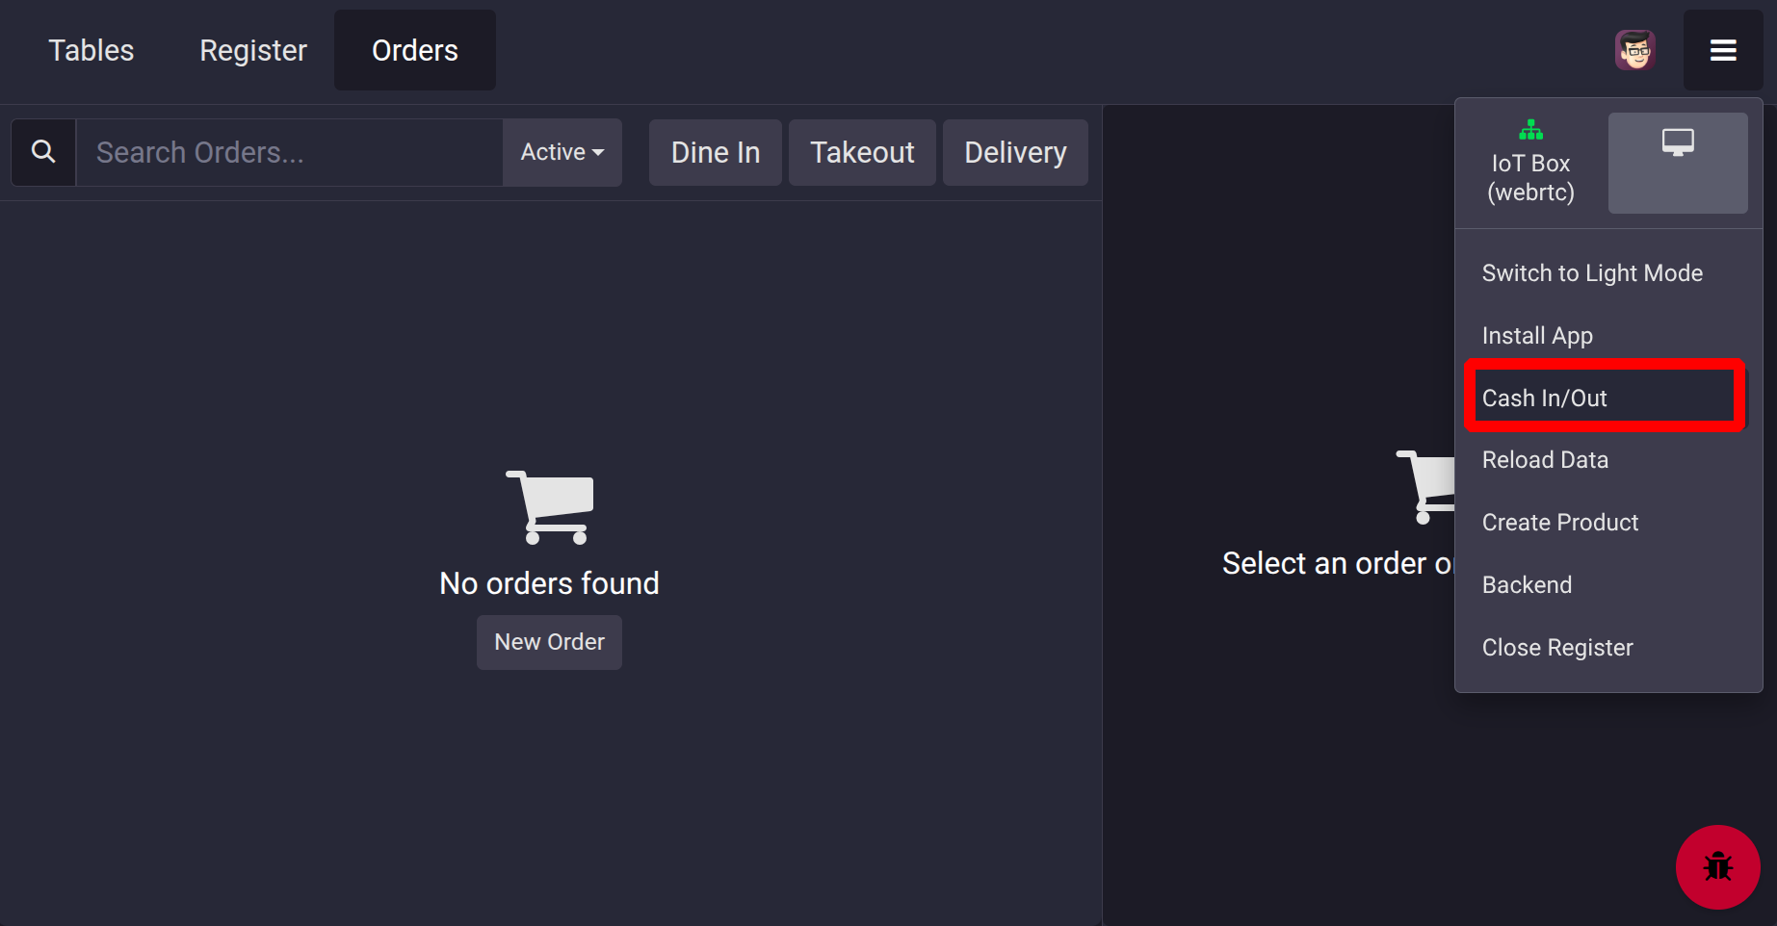Toggle the Delivery filter
Image resolution: width=1777 pixels, height=926 pixels.
pos(1015,152)
